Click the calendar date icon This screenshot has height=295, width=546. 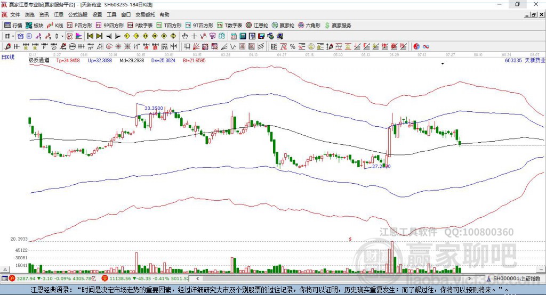tap(234, 36)
